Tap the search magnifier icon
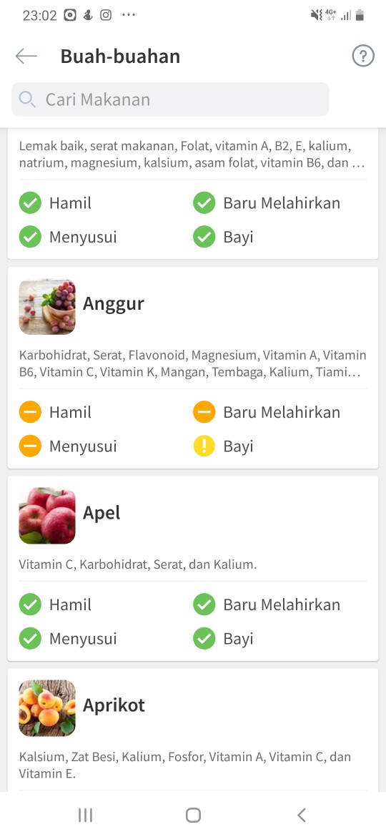386x837 pixels. pyautogui.click(x=27, y=99)
